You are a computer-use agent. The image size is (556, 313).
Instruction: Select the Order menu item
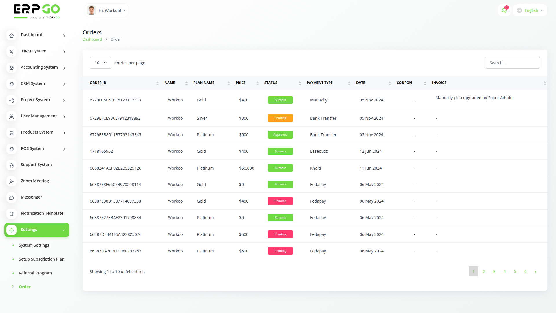click(x=25, y=287)
